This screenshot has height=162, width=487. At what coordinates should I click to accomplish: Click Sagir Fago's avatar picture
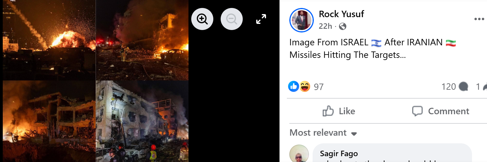(299, 153)
